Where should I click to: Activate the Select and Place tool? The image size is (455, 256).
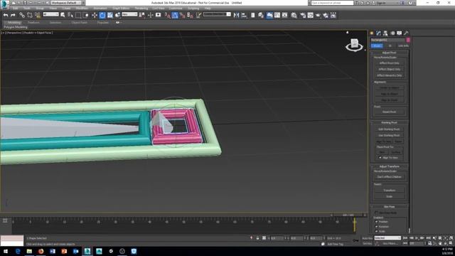tap(117, 15)
